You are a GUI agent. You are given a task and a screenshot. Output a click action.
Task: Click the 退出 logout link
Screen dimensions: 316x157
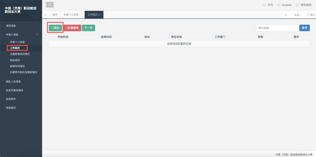[310, 15]
